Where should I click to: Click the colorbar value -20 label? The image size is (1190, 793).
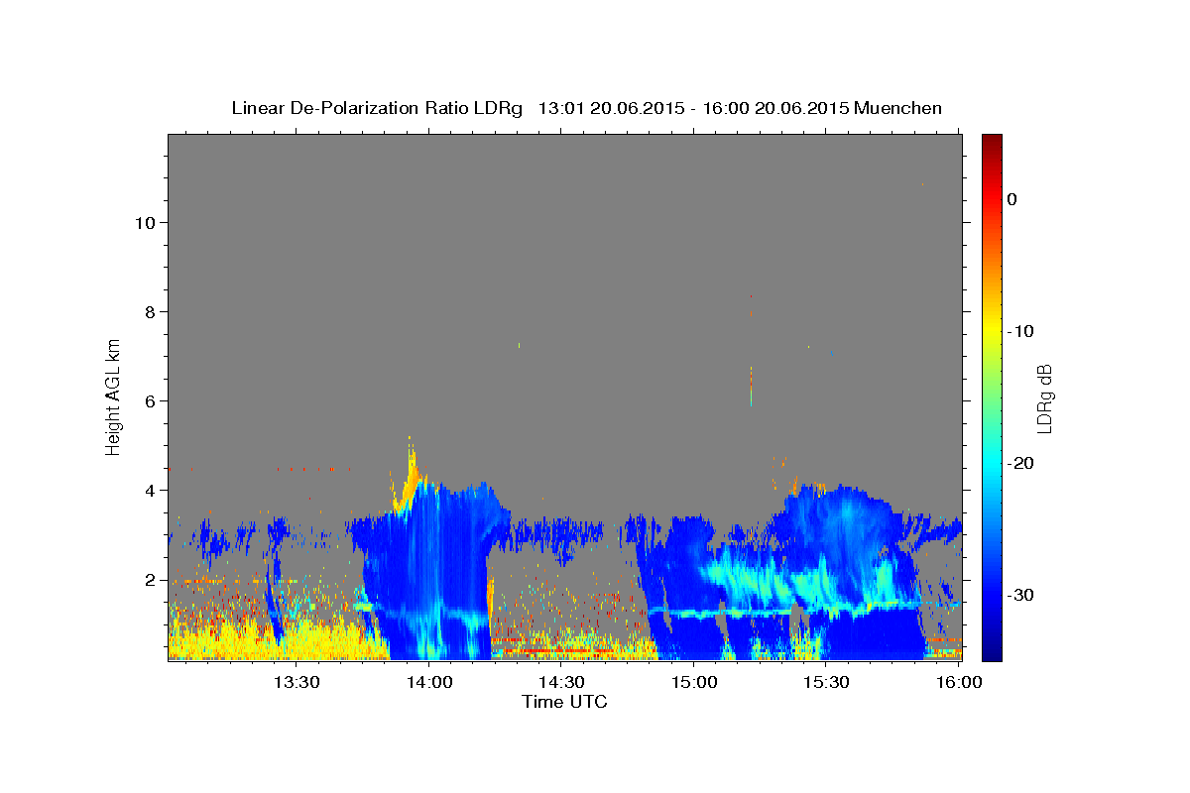pos(1021,463)
